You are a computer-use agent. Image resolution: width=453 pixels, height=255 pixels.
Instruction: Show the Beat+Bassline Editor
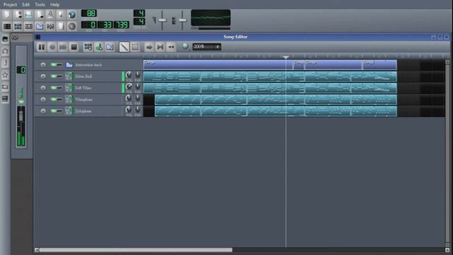pos(18,26)
